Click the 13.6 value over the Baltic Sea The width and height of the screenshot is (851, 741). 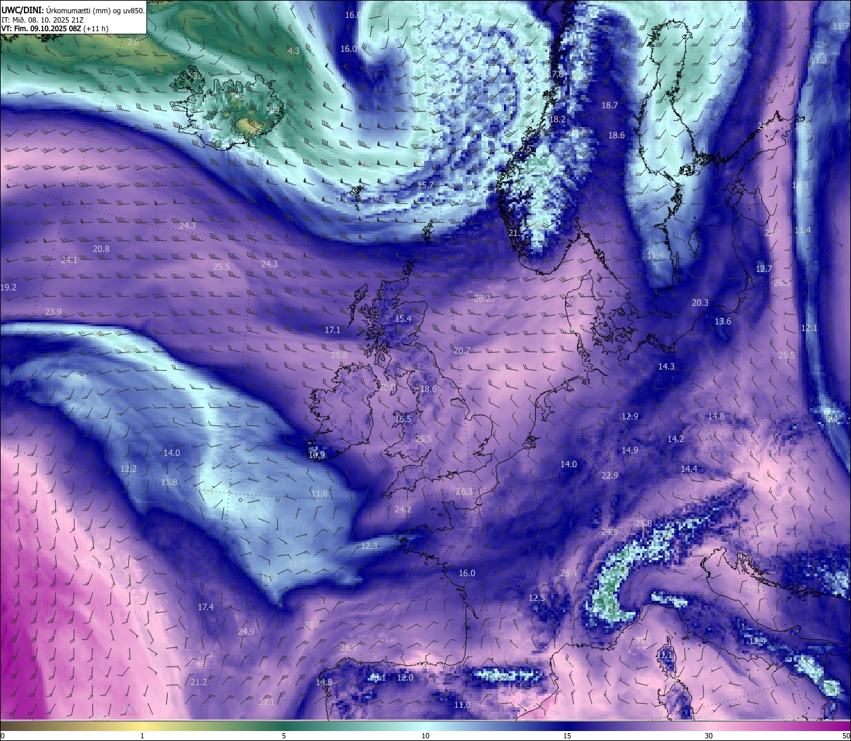coord(723,322)
